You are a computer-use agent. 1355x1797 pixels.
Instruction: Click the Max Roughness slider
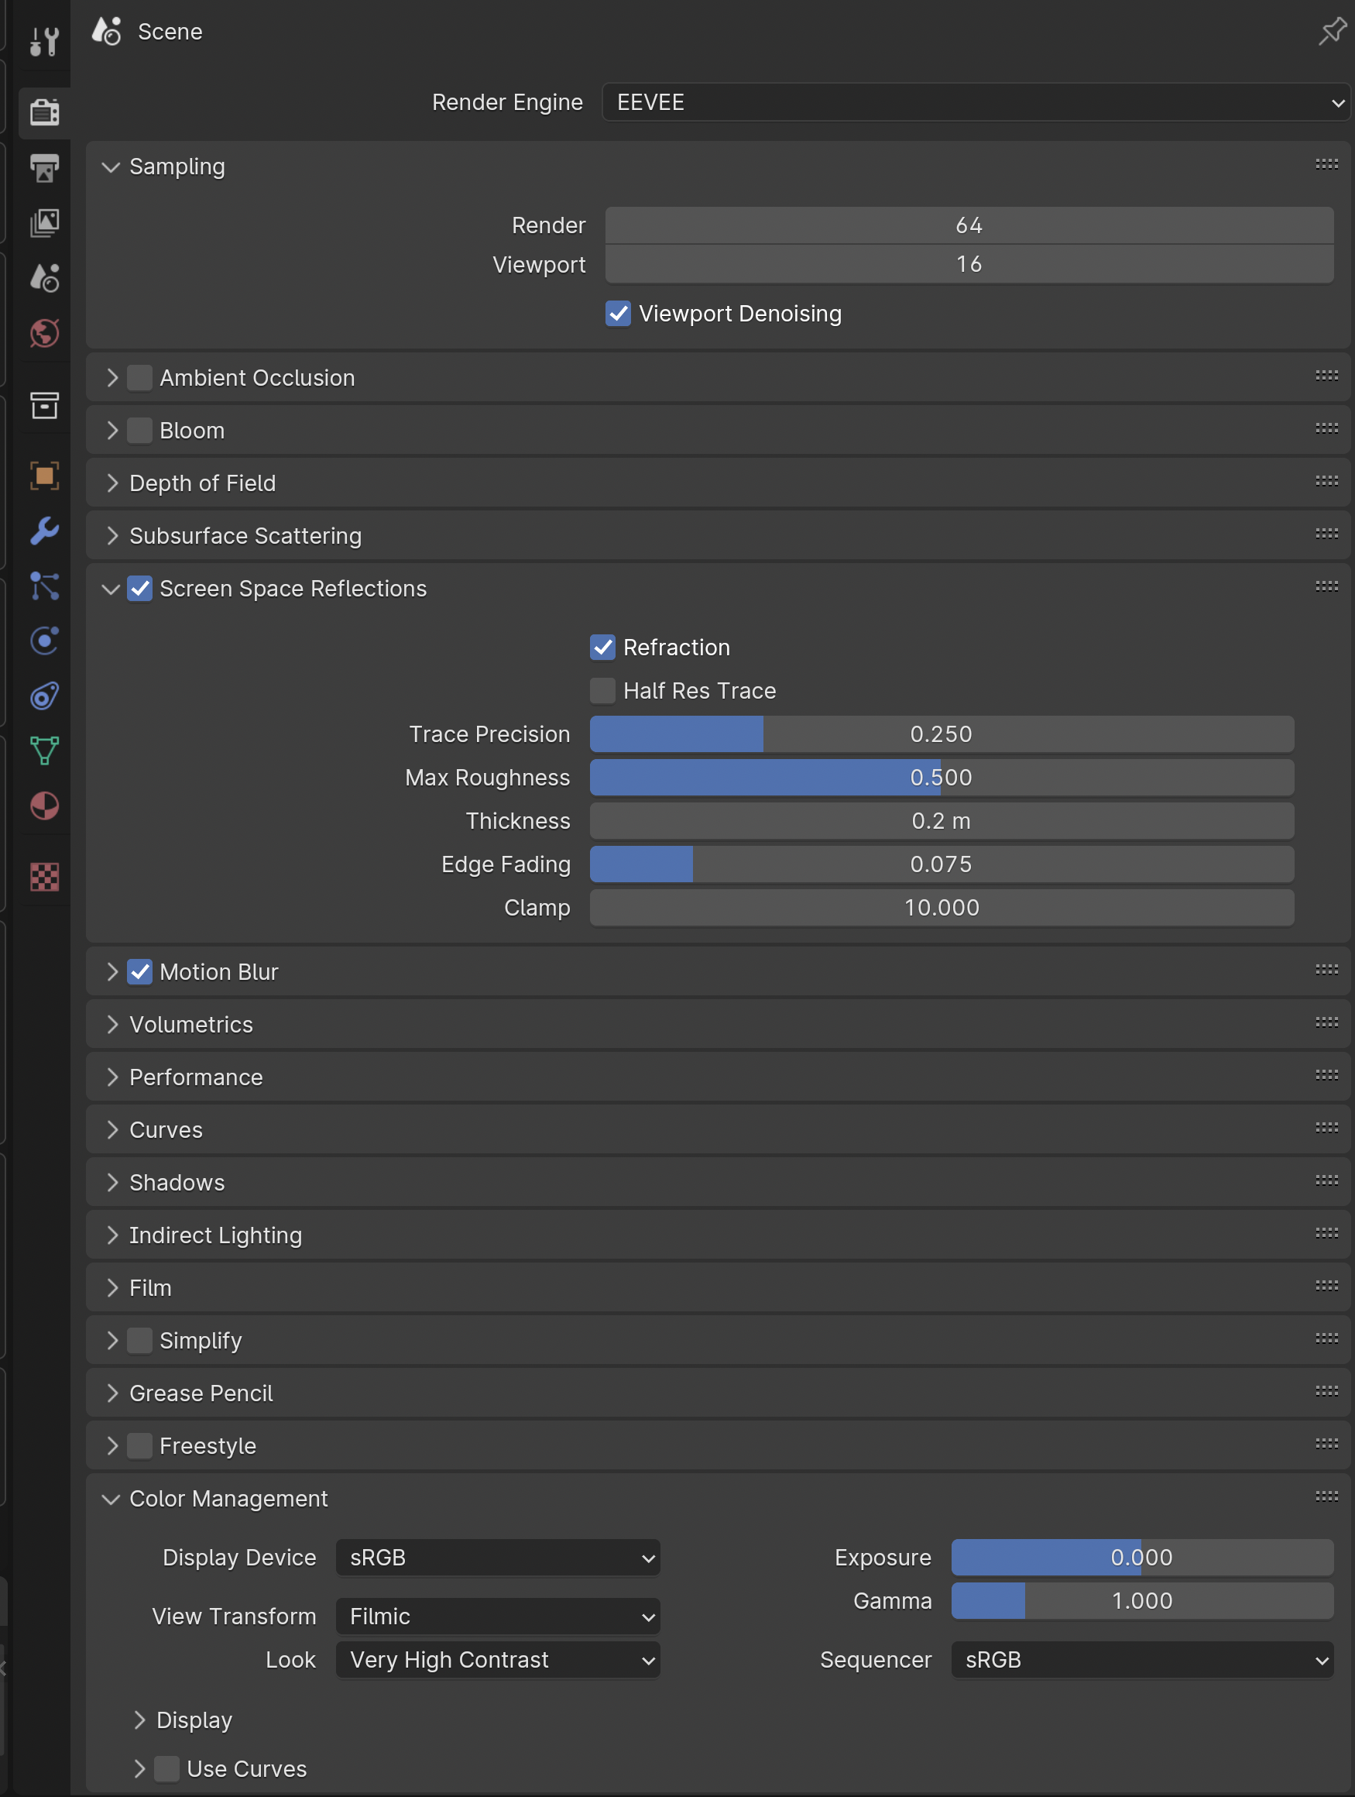pos(942,778)
